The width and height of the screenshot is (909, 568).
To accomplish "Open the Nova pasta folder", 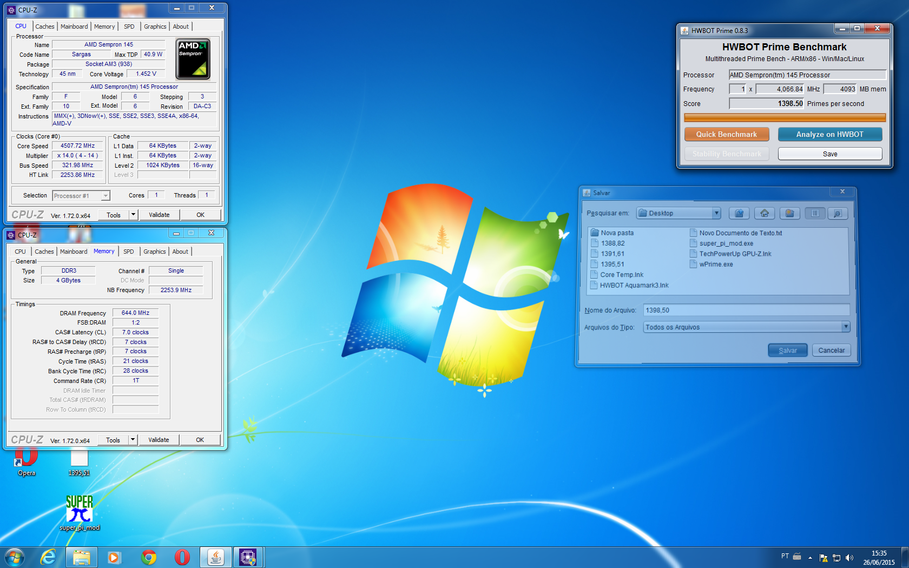I will (x=612, y=233).
